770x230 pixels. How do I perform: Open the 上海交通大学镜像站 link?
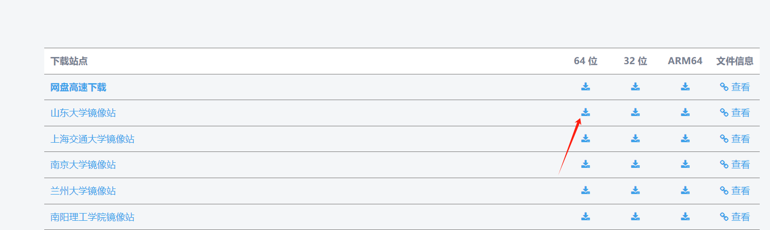[x=93, y=139]
